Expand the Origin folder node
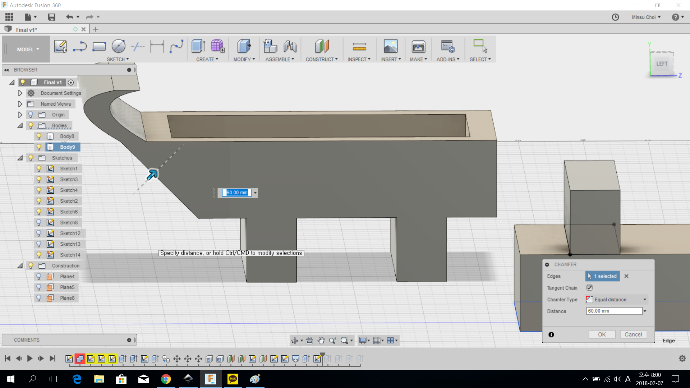Viewport: 690px width, 388px height. coord(20,115)
